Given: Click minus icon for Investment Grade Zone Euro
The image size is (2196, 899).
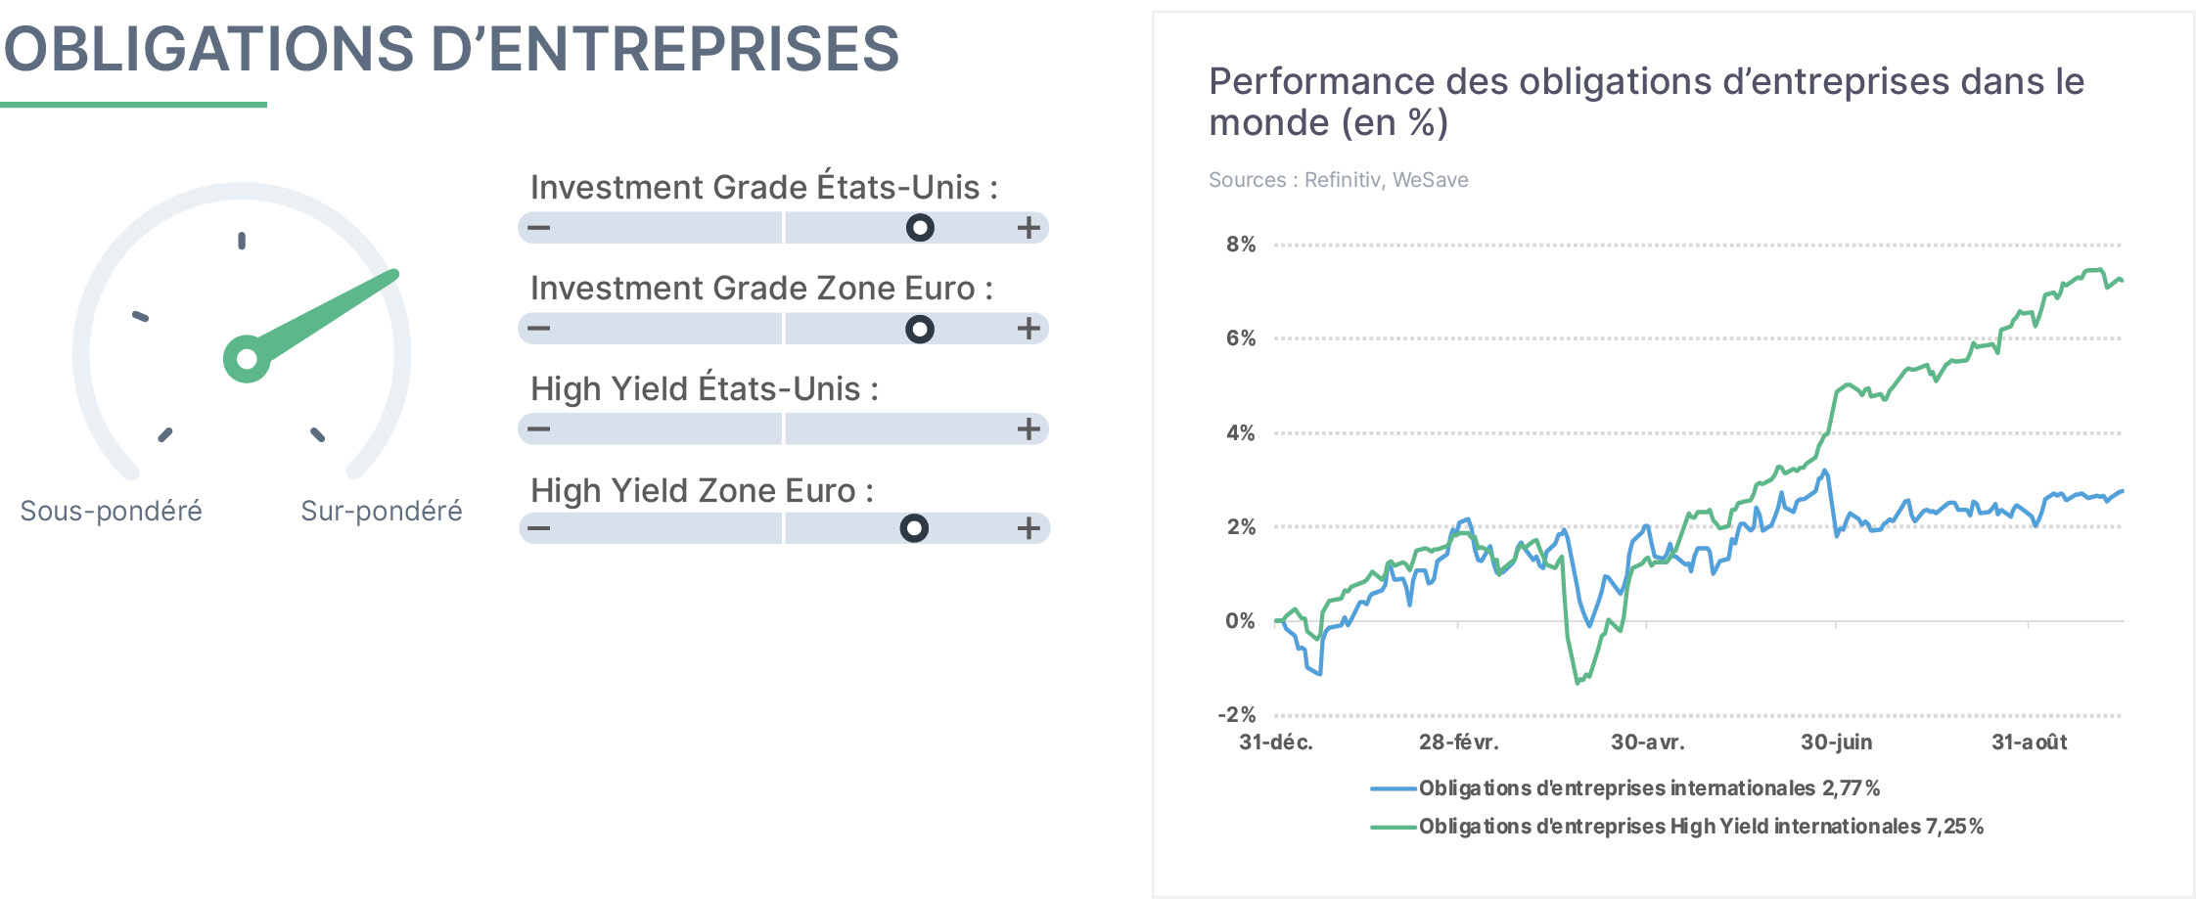Looking at the screenshot, I should [x=538, y=329].
